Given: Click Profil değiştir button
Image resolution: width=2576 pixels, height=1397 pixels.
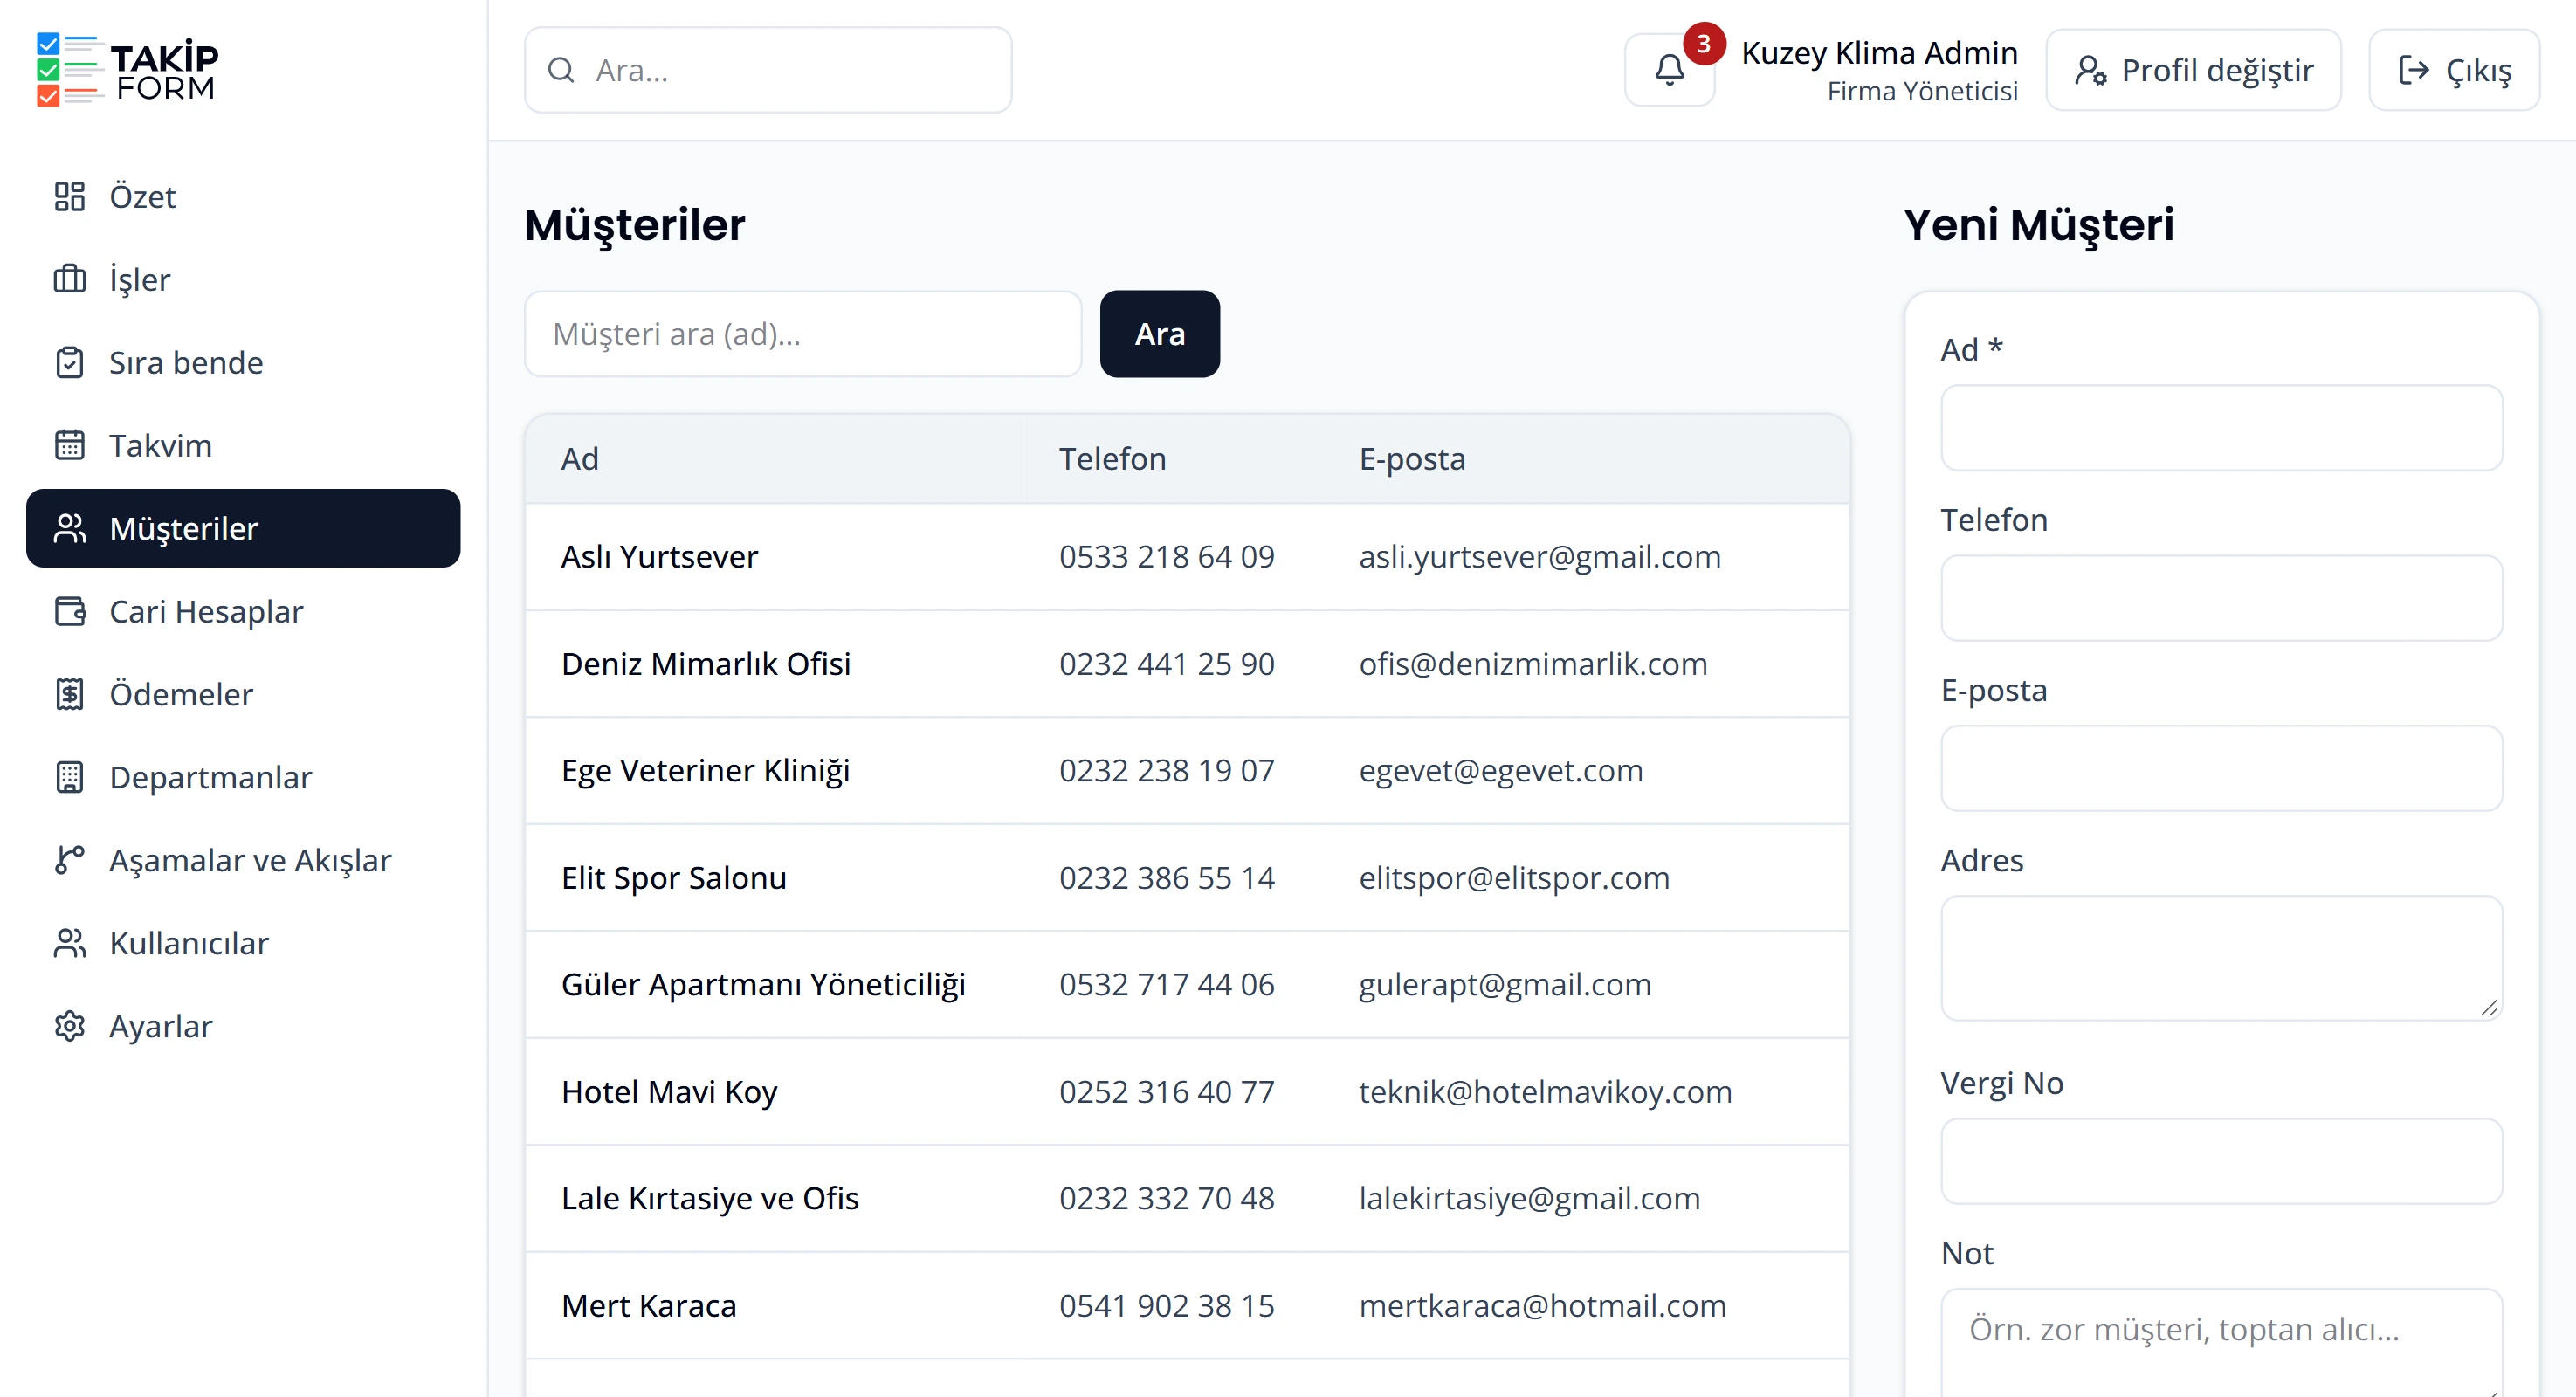Looking at the screenshot, I should click(x=2193, y=70).
